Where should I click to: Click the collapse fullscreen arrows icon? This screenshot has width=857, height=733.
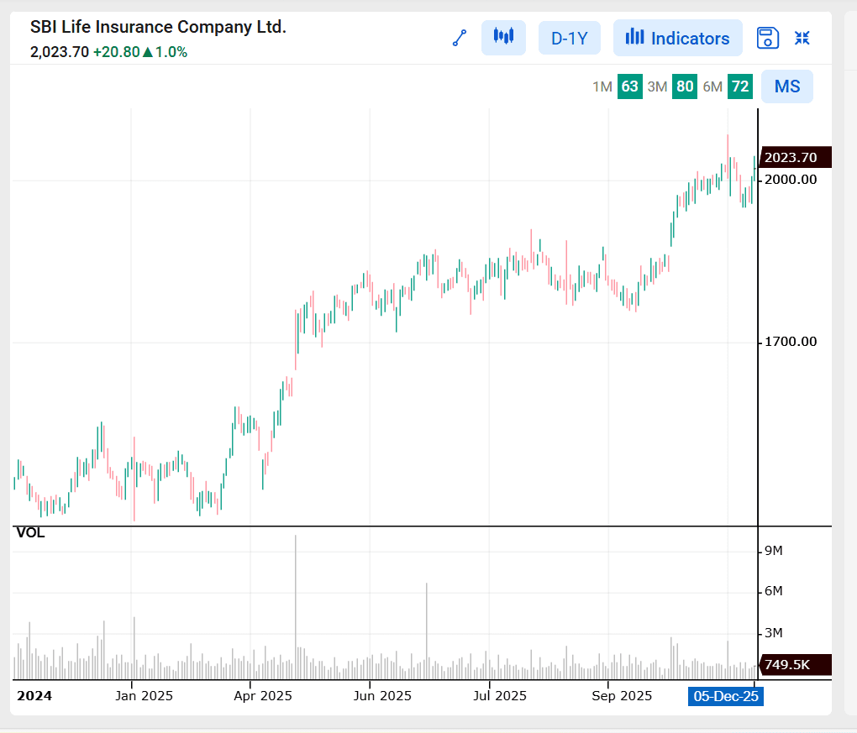(x=802, y=38)
